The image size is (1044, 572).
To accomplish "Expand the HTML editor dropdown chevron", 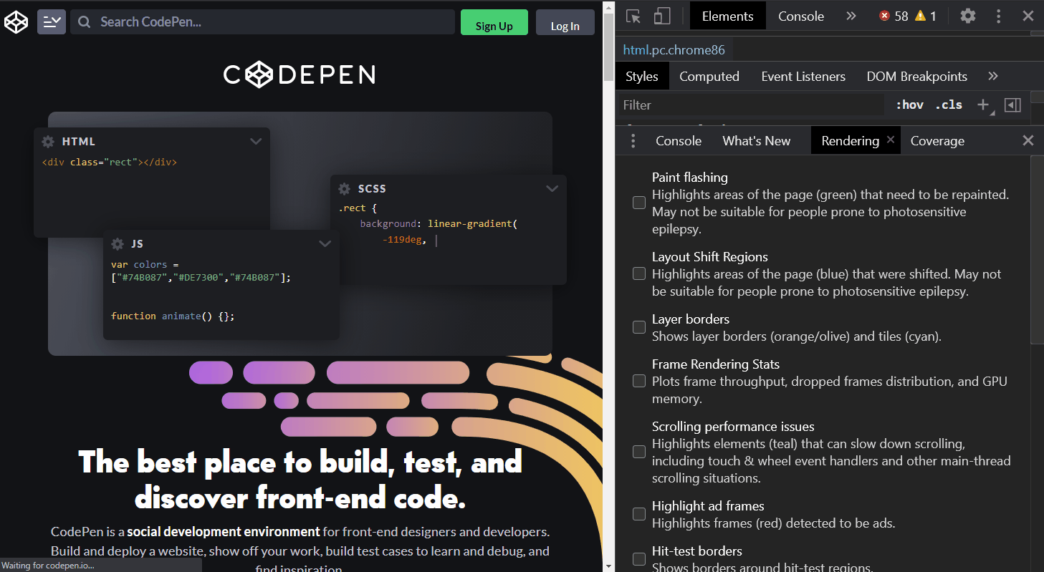I will coord(256,142).
